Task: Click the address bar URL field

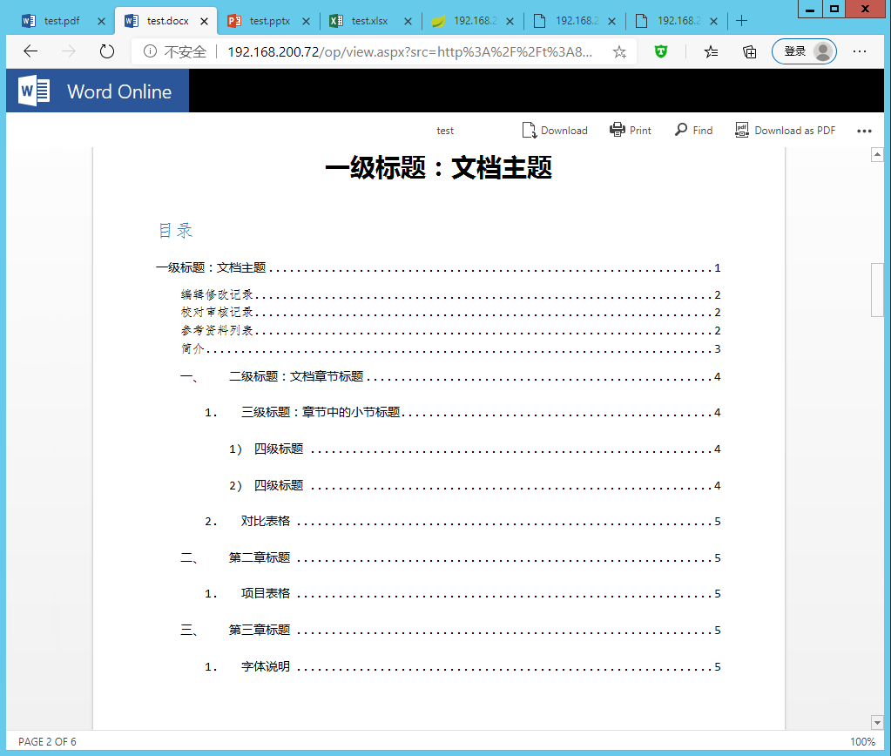Action: [409, 52]
